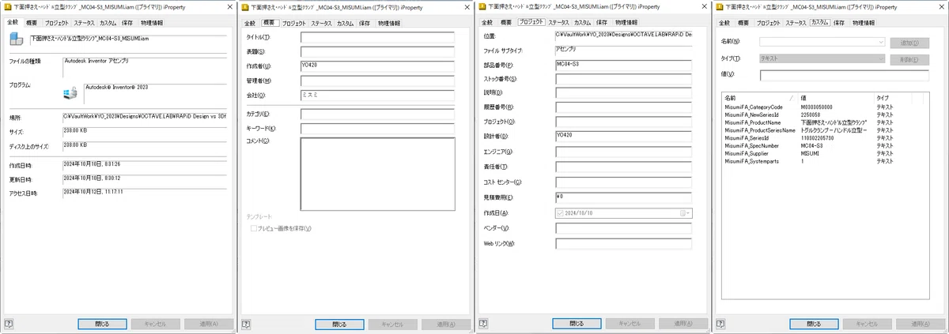Click 適用(A) in the 概要 dialog
Image resolution: width=949 pixels, height=334 pixels.
click(445, 324)
